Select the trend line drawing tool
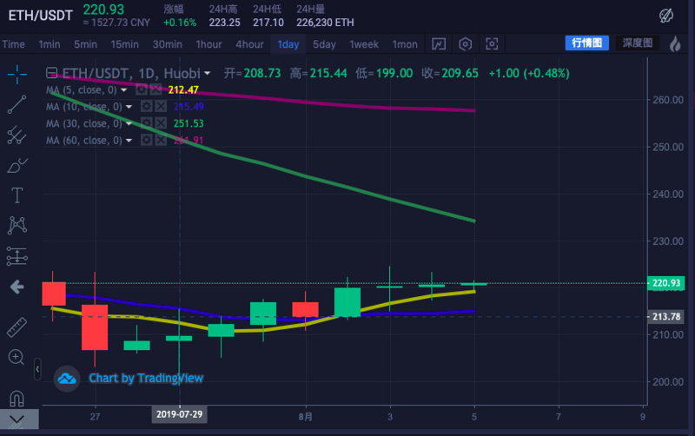 click(x=17, y=104)
